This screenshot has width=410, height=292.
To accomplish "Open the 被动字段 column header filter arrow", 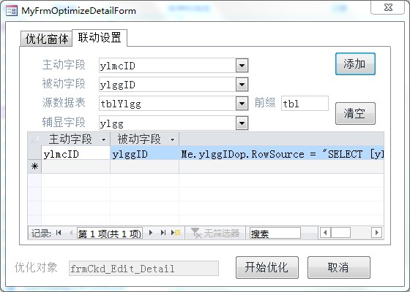I will coord(172,139).
